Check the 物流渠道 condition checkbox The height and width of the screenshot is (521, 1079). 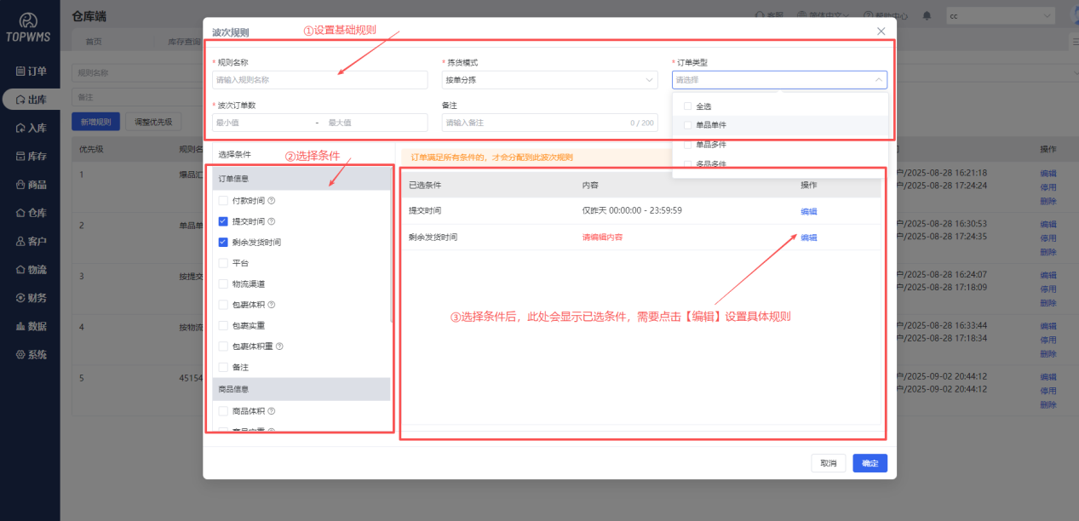tap(223, 283)
